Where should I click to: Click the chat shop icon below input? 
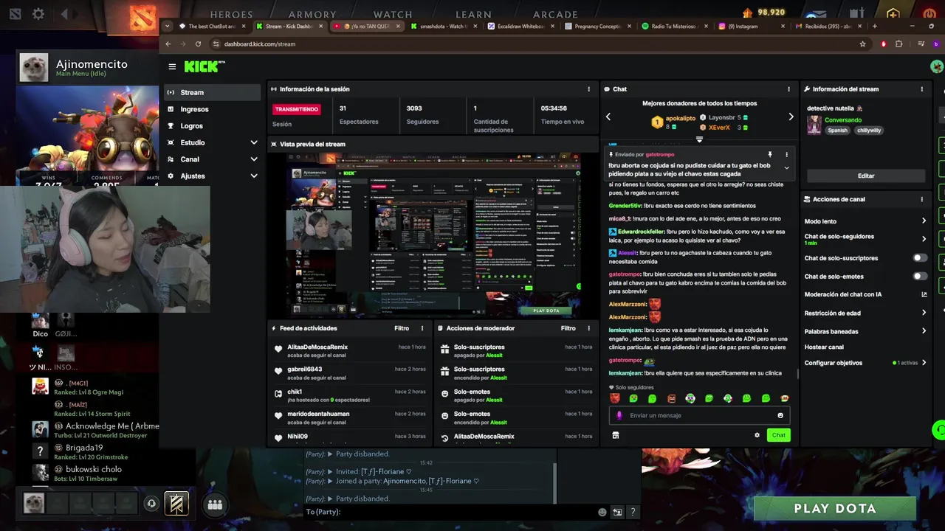[615, 435]
